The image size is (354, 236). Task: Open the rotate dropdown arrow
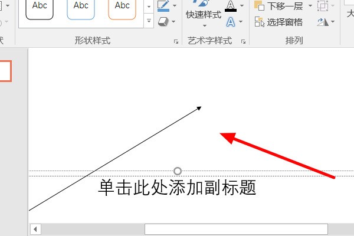coord(333,22)
